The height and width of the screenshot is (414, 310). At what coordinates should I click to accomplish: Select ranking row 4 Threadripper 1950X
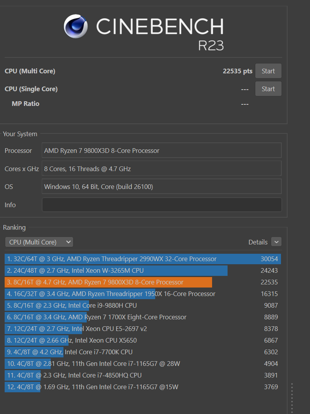coord(143,294)
